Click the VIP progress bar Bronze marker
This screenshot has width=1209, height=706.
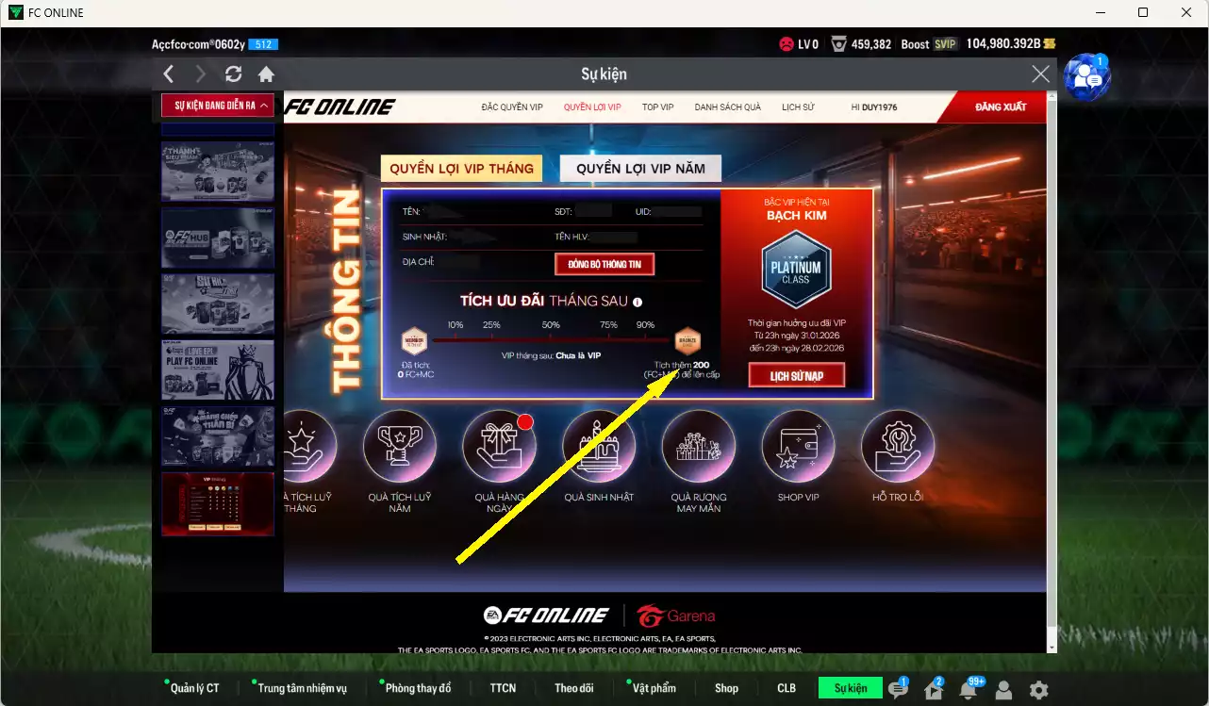click(687, 340)
